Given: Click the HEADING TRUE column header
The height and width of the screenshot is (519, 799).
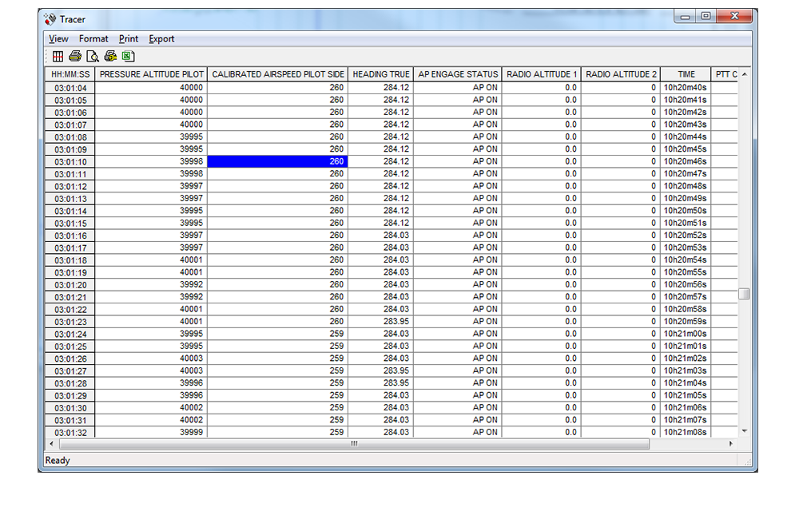Looking at the screenshot, I should pos(381,74).
